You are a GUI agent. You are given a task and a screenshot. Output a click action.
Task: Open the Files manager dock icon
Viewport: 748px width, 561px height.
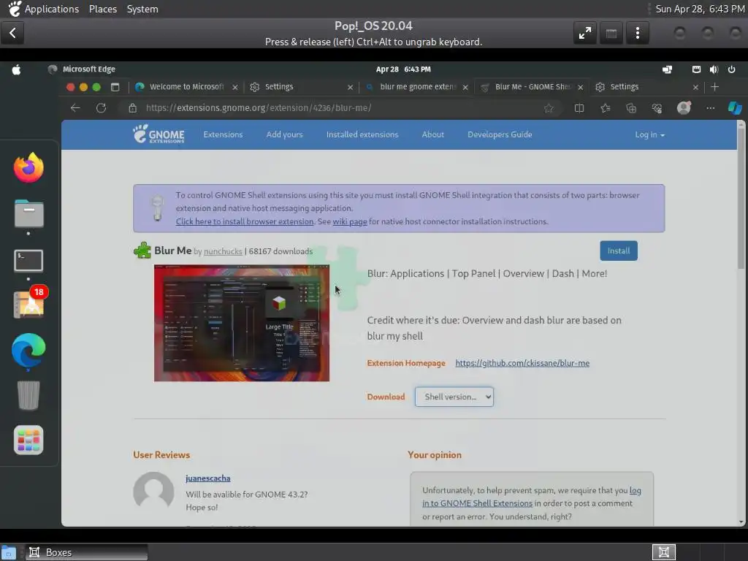pos(28,213)
